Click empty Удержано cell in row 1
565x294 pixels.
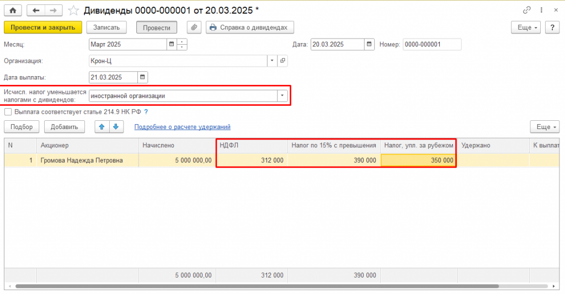coord(493,161)
